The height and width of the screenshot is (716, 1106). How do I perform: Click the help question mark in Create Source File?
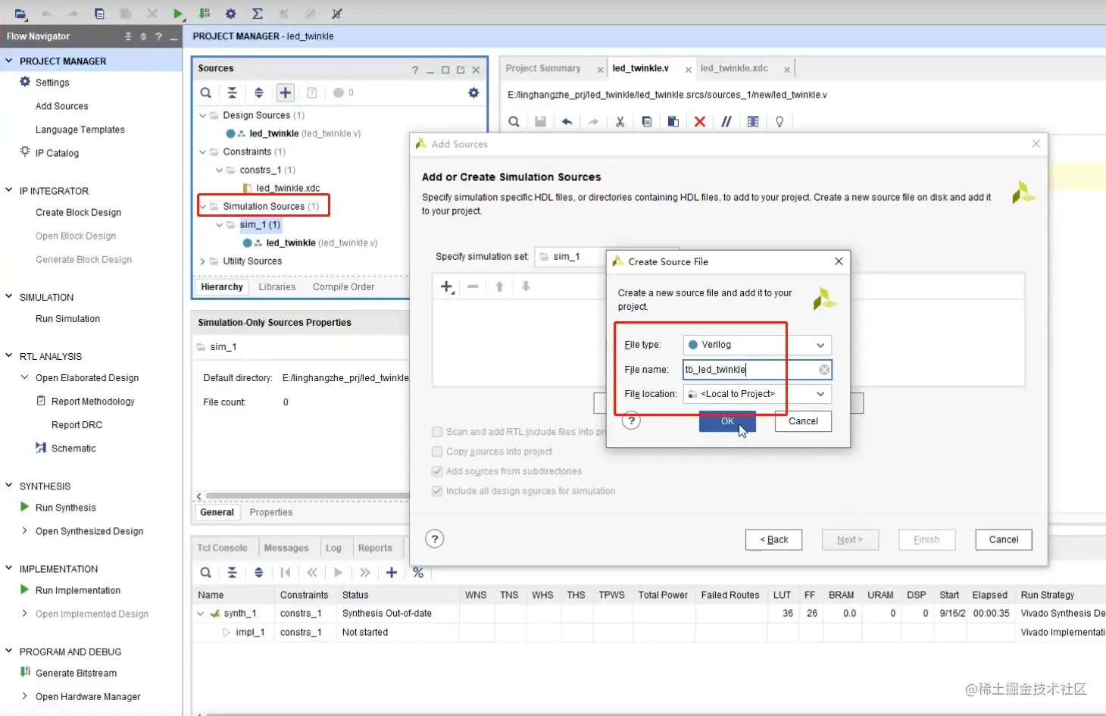[x=631, y=421]
